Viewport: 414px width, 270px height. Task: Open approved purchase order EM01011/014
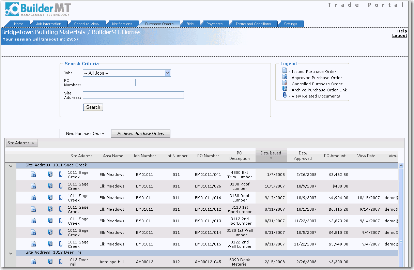pyautogui.click(x=33, y=232)
